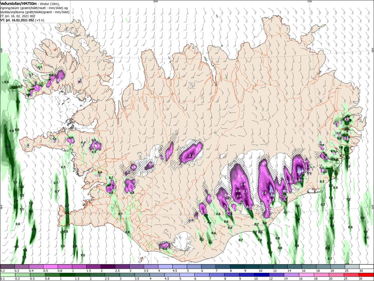Click the '(+5 h)' forecast offset text

[39, 20]
